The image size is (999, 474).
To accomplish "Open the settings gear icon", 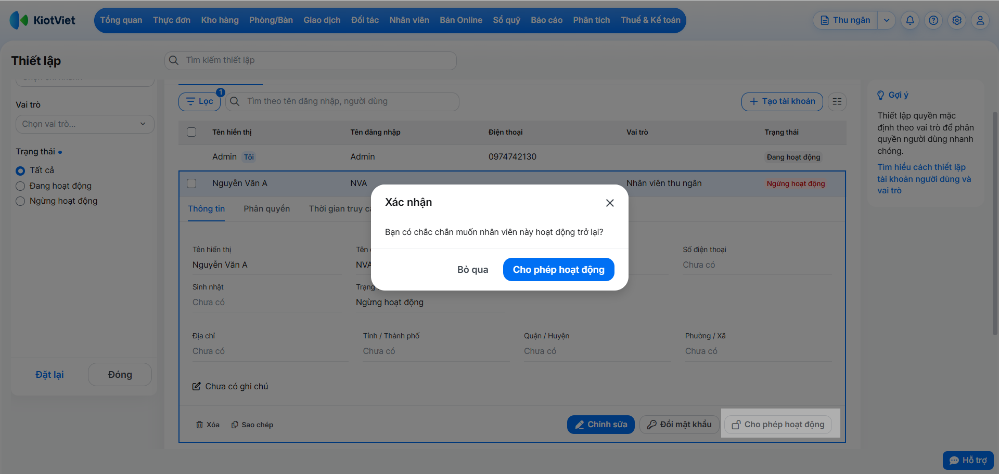I will pos(957,20).
